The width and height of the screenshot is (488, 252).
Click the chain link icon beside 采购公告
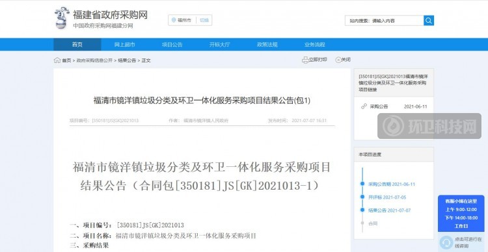coord(364,107)
